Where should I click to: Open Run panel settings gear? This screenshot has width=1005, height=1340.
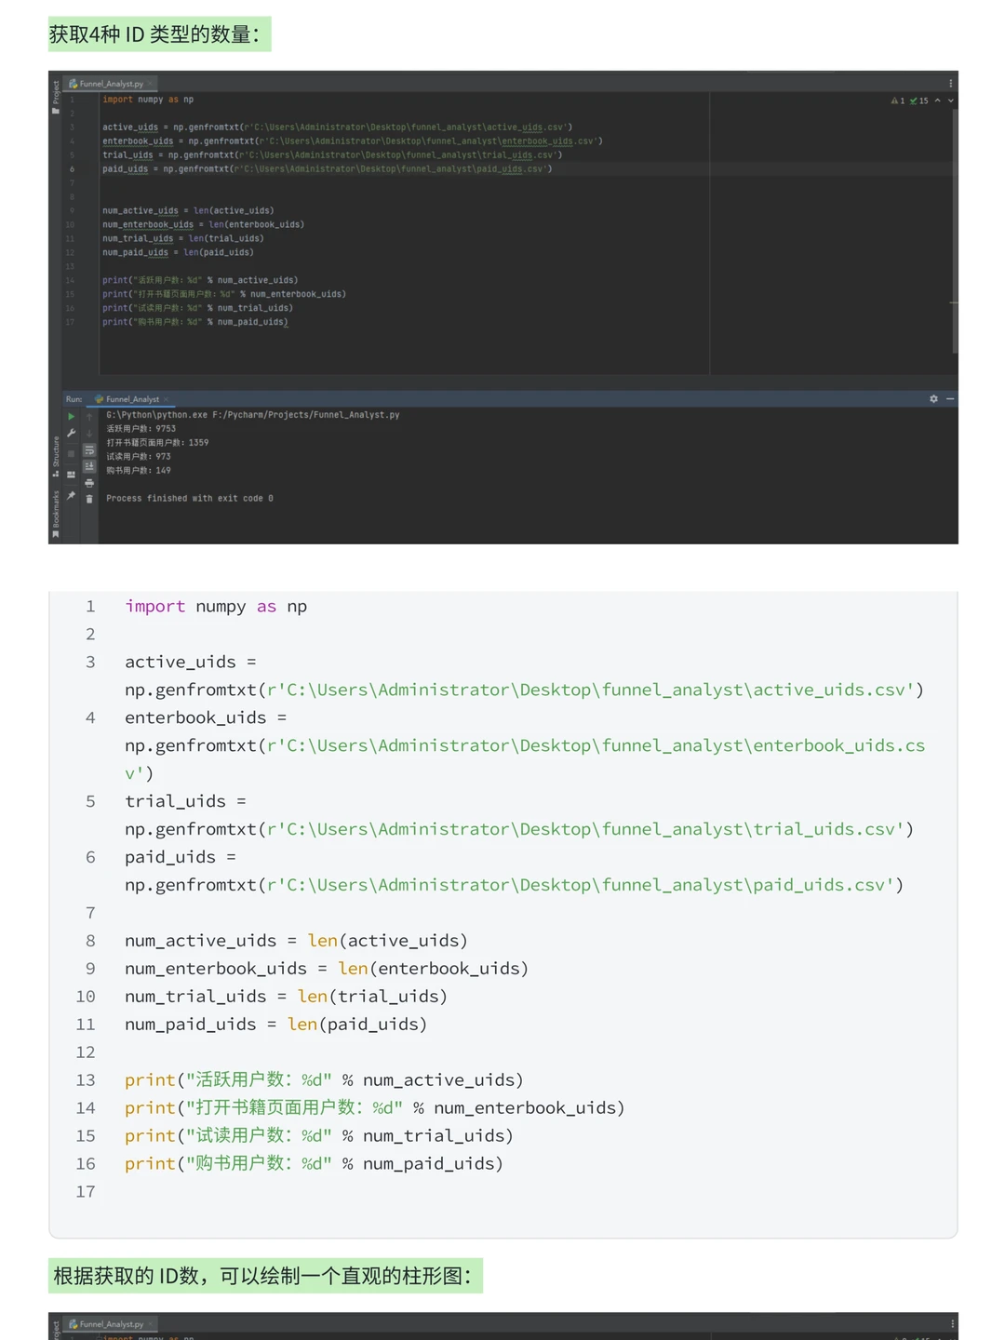coord(933,398)
